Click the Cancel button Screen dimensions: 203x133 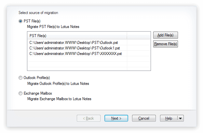point(144,118)
